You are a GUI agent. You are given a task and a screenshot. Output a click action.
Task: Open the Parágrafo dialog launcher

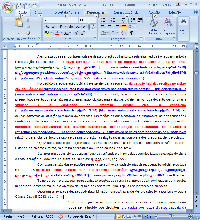tap(141, 39)
